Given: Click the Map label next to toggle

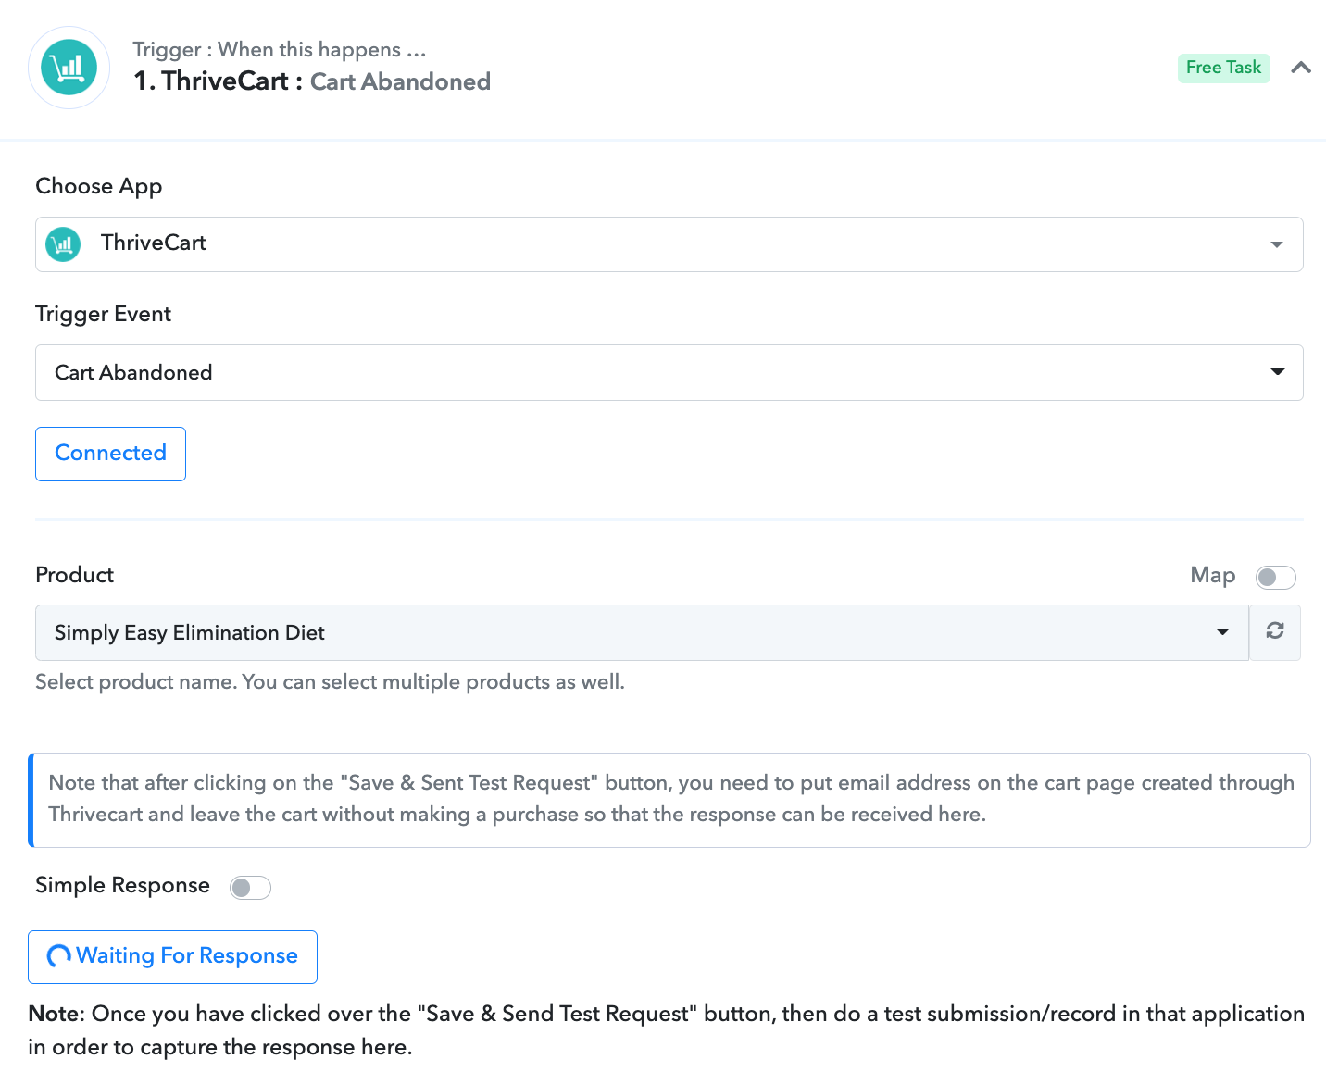Looking at the screenshot, I should coord(1213,576).
